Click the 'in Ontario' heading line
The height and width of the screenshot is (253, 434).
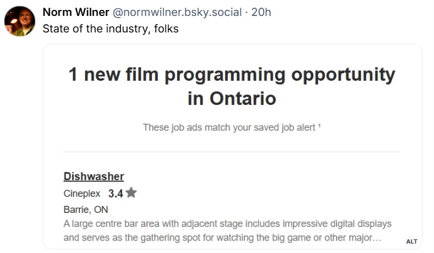tap(232, 98)
